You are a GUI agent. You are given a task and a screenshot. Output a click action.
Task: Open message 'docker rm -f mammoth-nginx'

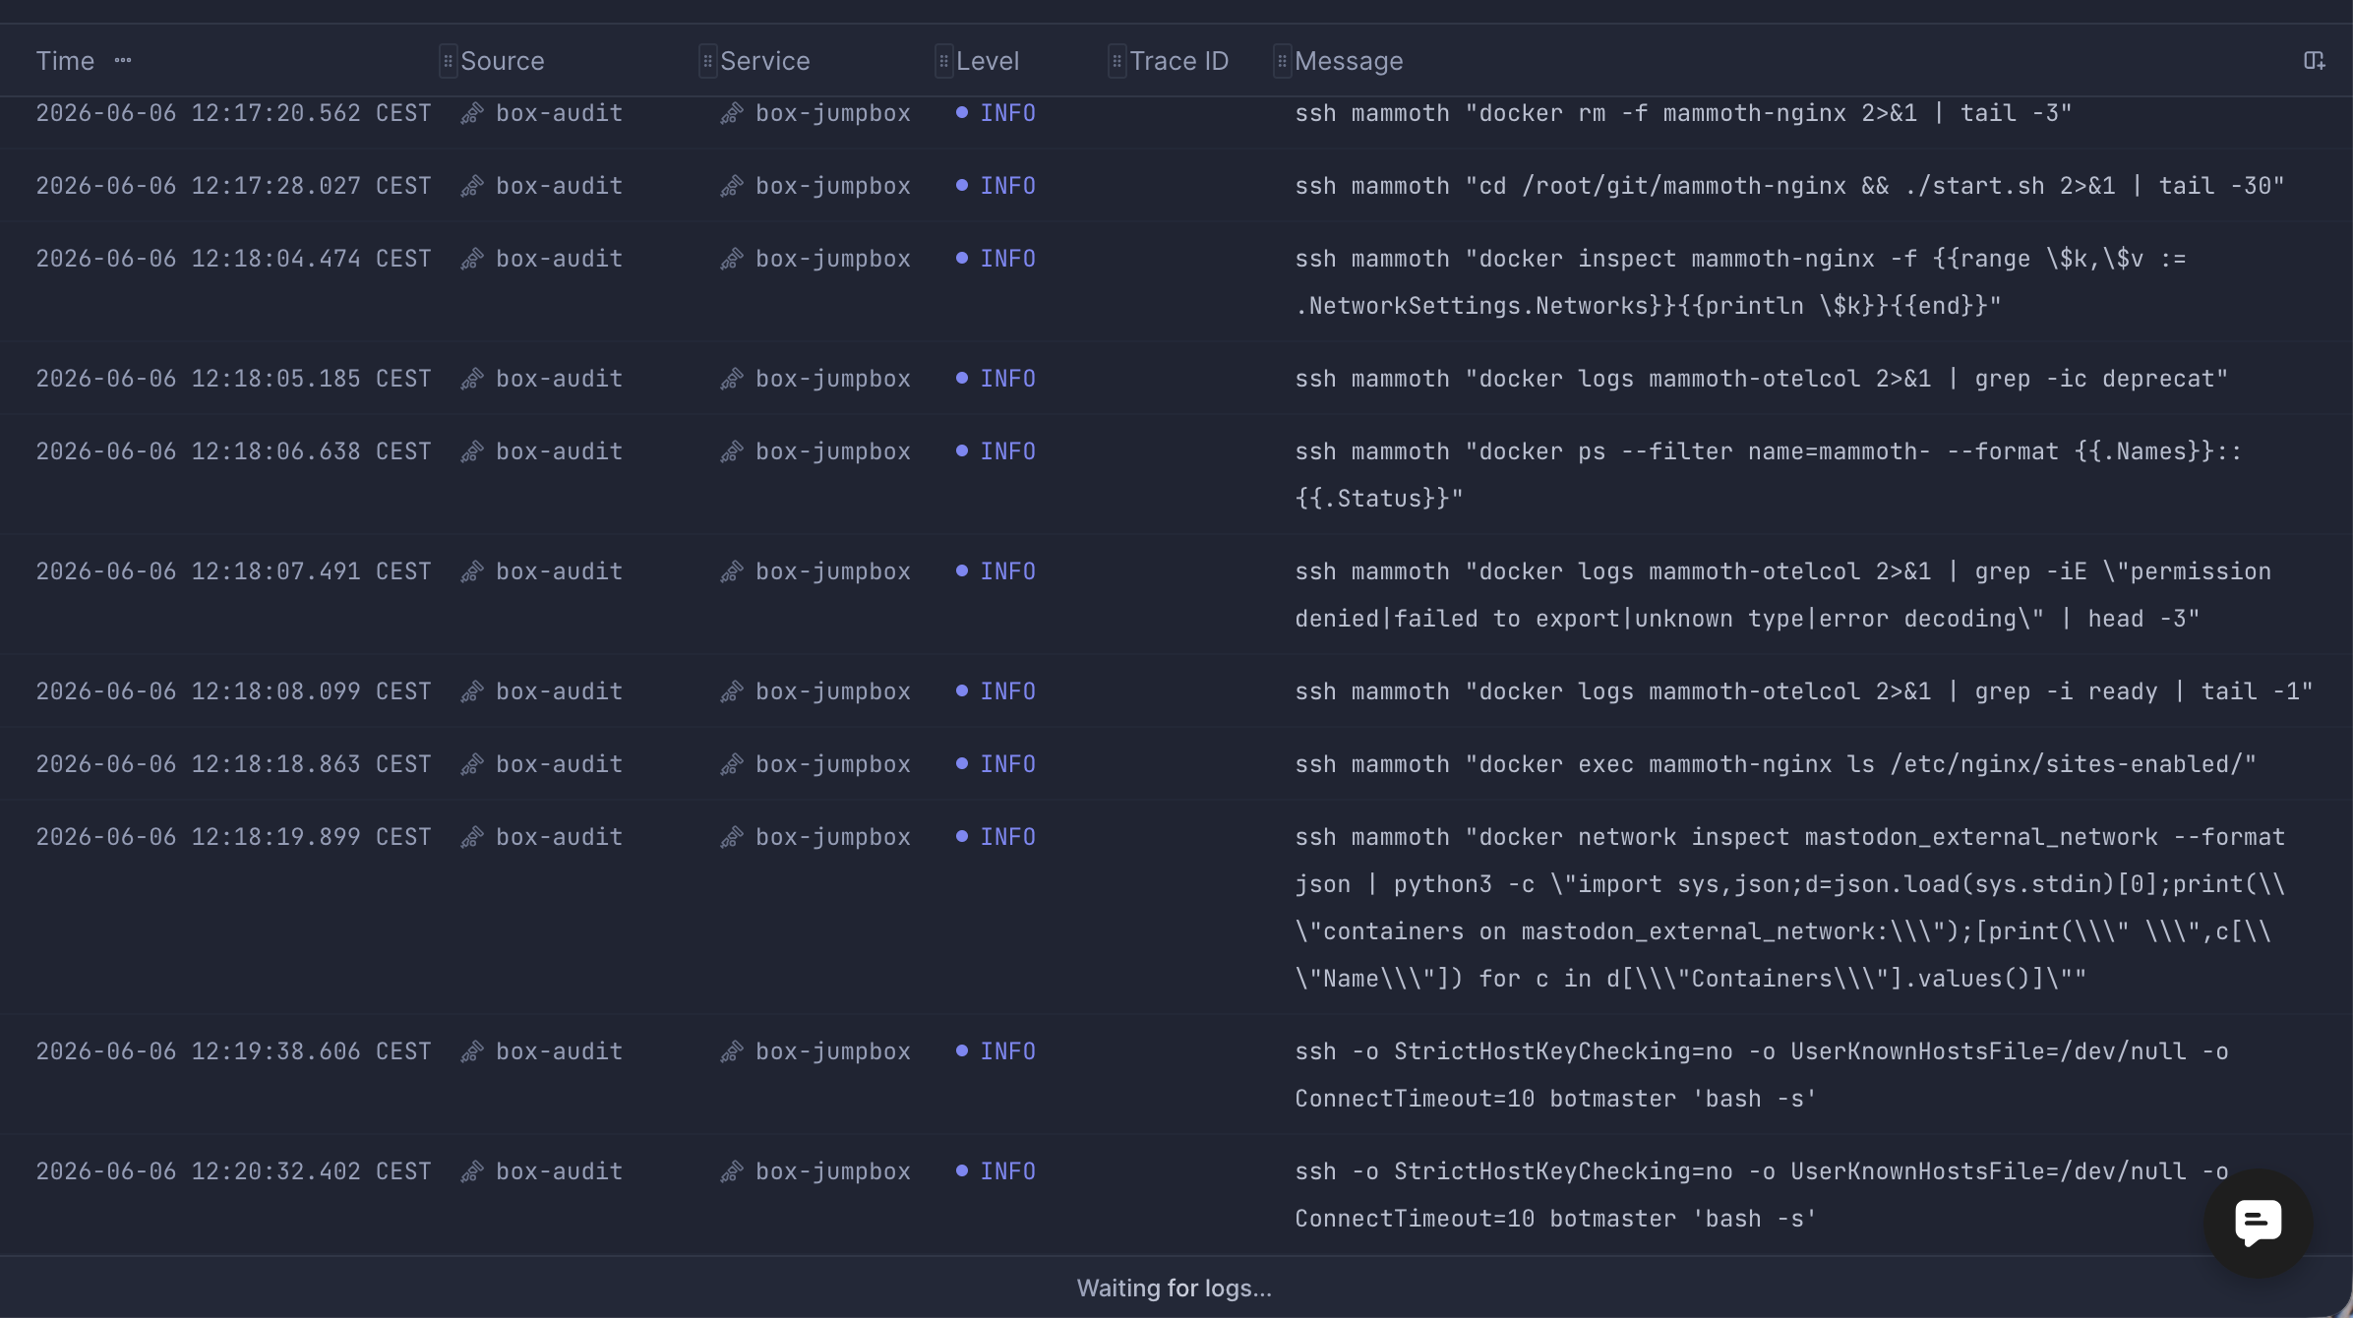pos(1683,113)
